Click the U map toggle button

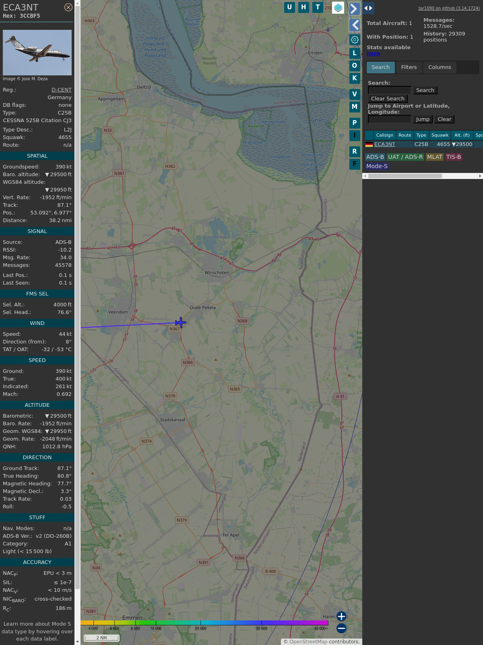pos(289,7)
